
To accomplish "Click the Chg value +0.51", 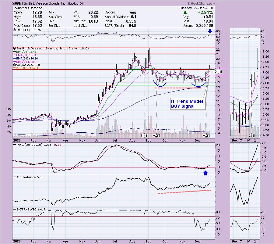I will [x=208, y=17].
